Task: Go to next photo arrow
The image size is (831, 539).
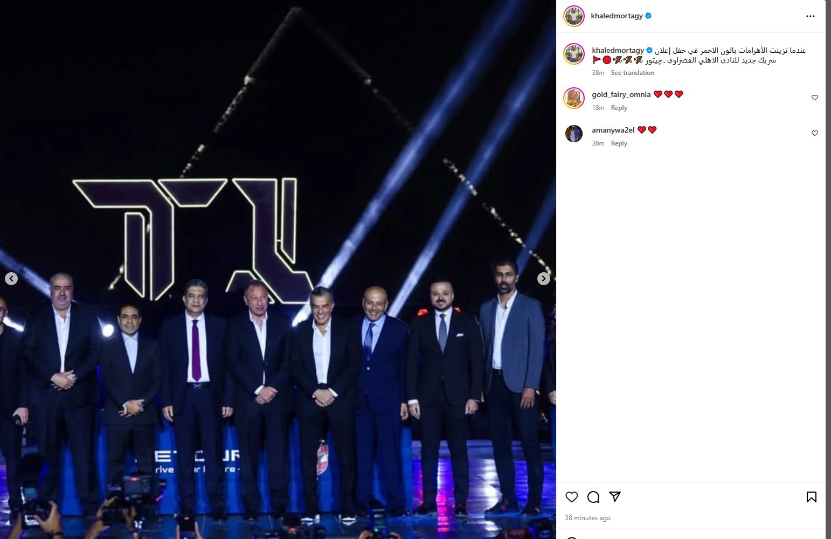Action: pos(544,279)
